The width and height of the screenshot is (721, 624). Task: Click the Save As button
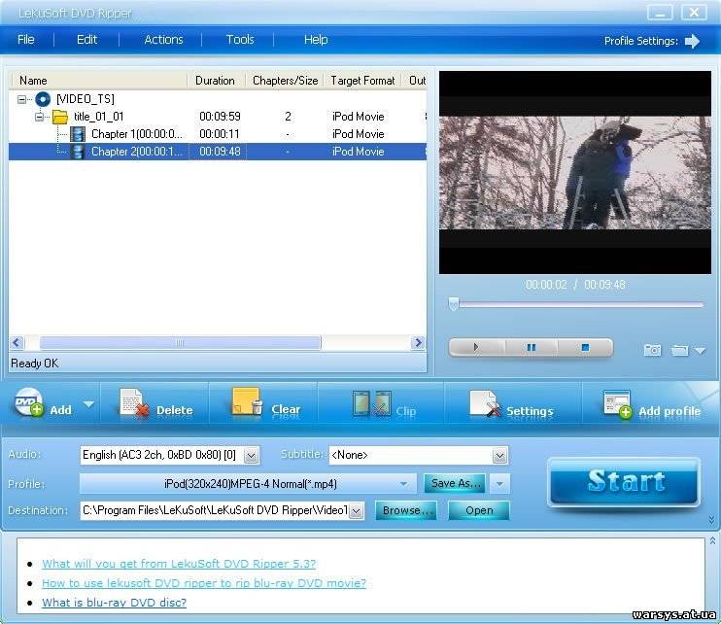coord(455,484)
